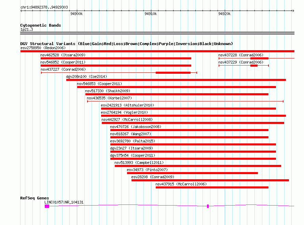Select the nsv436535 (Korbel2007) label
The image size is (304, 225).
click(109, 98)
